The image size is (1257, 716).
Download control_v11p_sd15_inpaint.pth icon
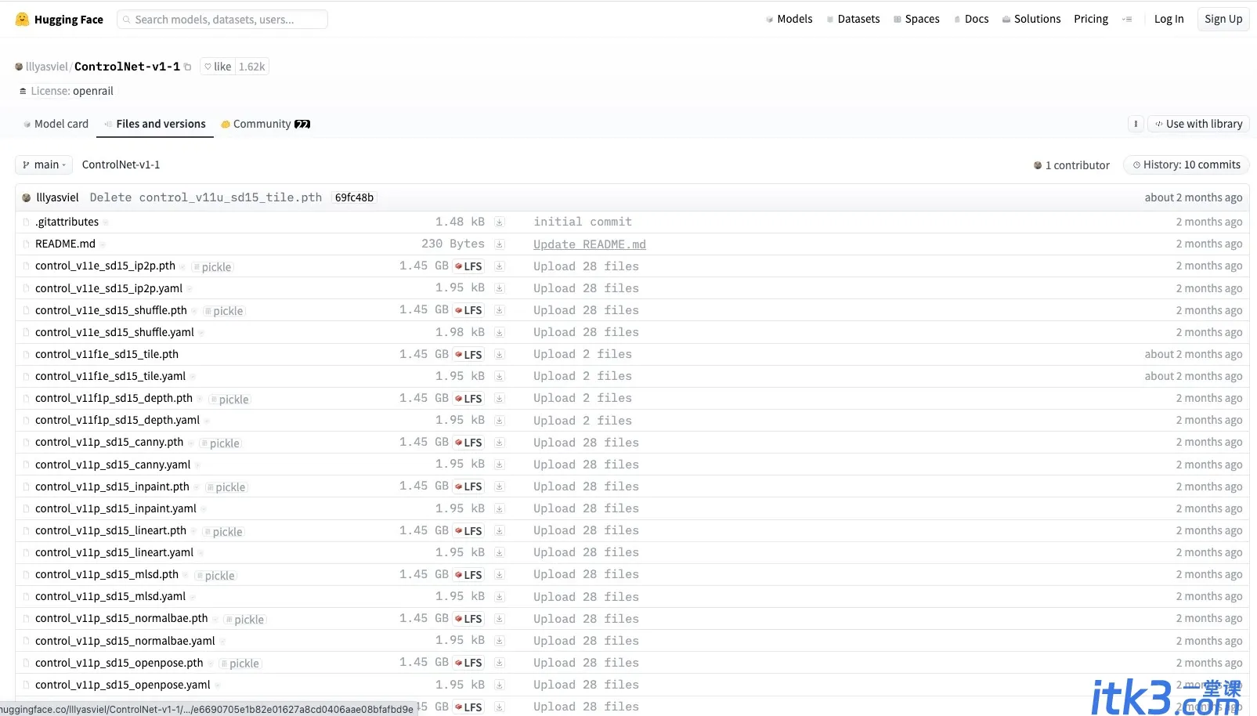click(499, 486)
